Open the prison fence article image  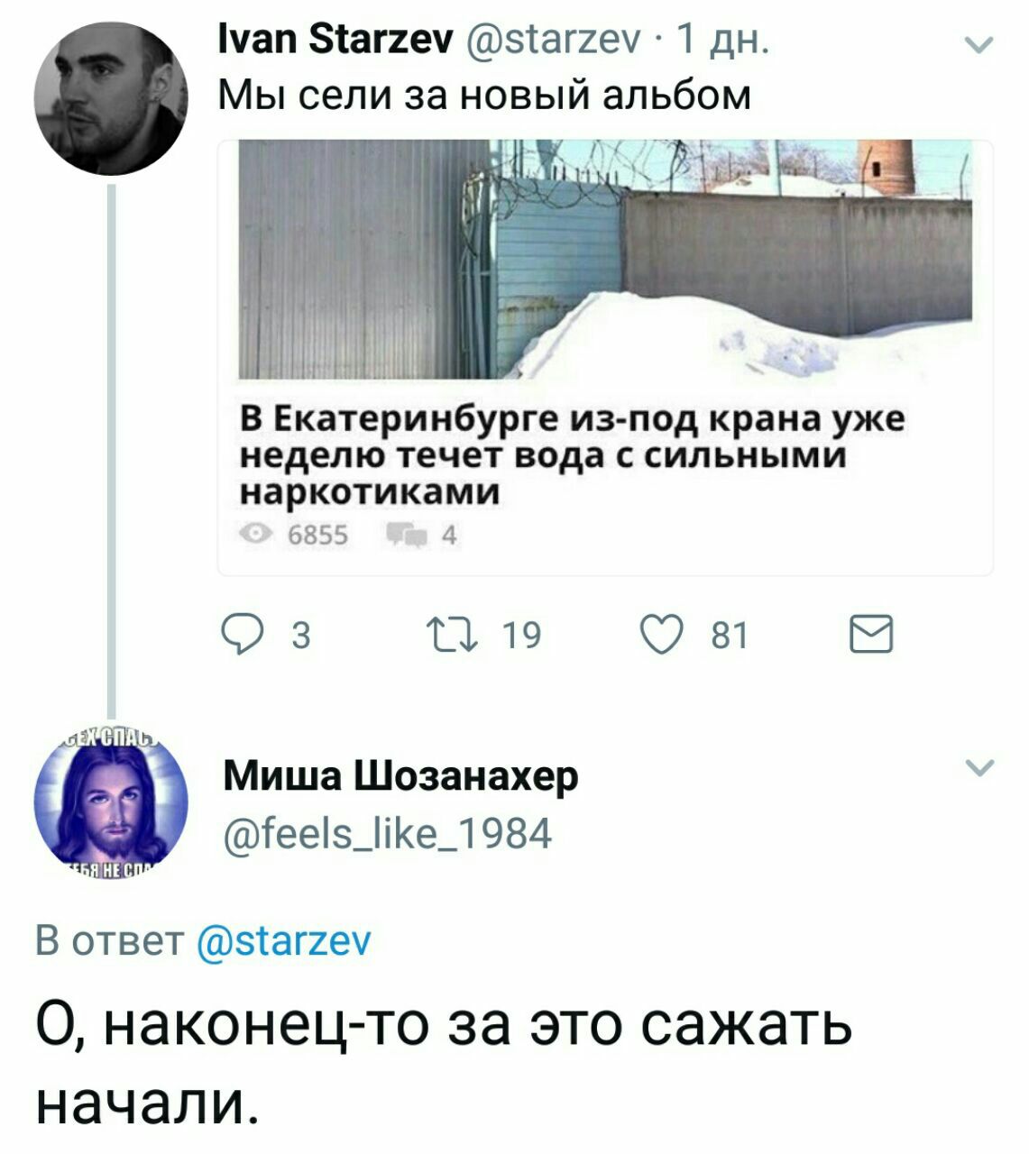[605, 259]
